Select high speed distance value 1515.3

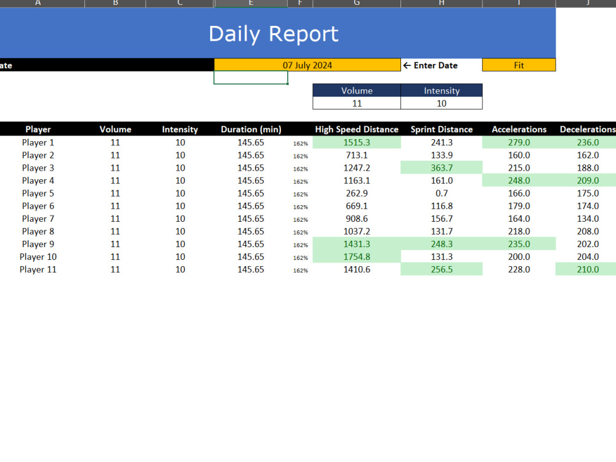357,143
